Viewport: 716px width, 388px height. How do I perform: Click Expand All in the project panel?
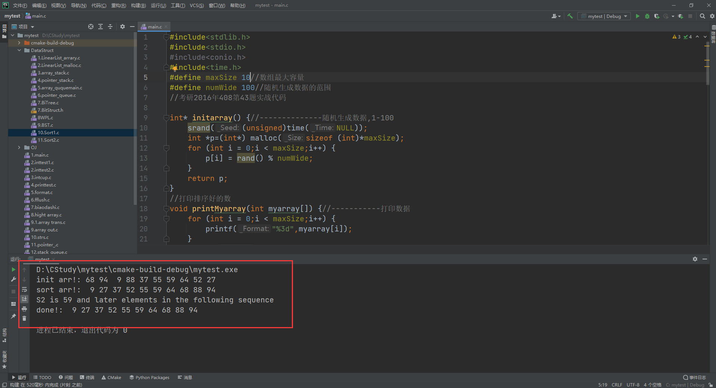[101, 27]
